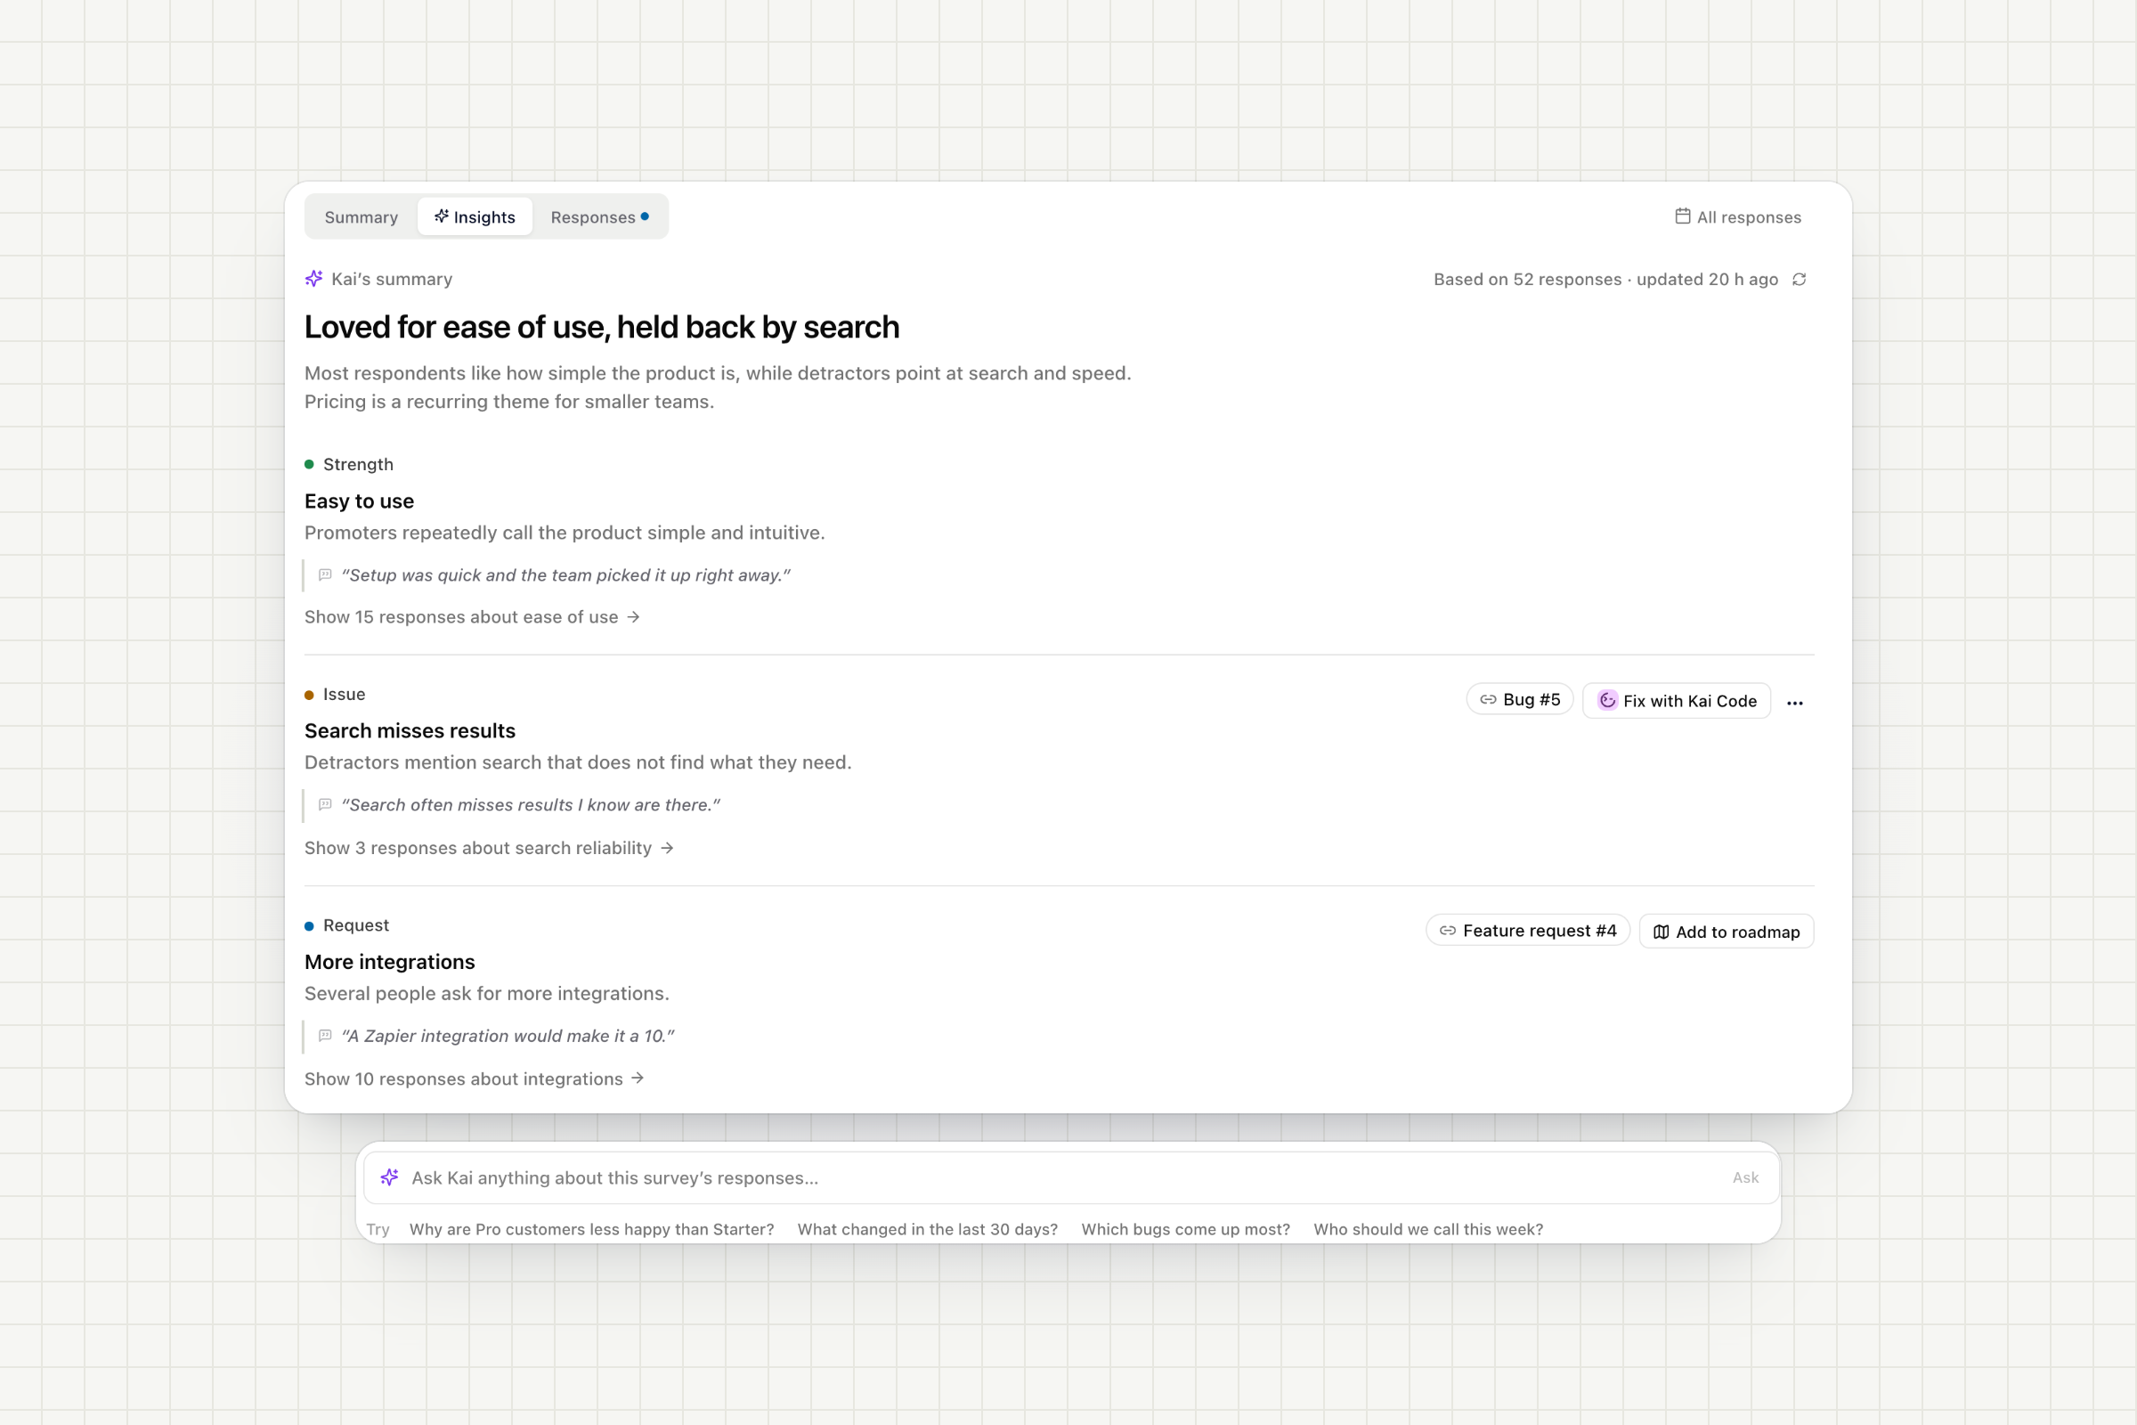
Task: Try 'Why are Pro customers less happy' suggestion
Action: click(x=591, y=1230)
